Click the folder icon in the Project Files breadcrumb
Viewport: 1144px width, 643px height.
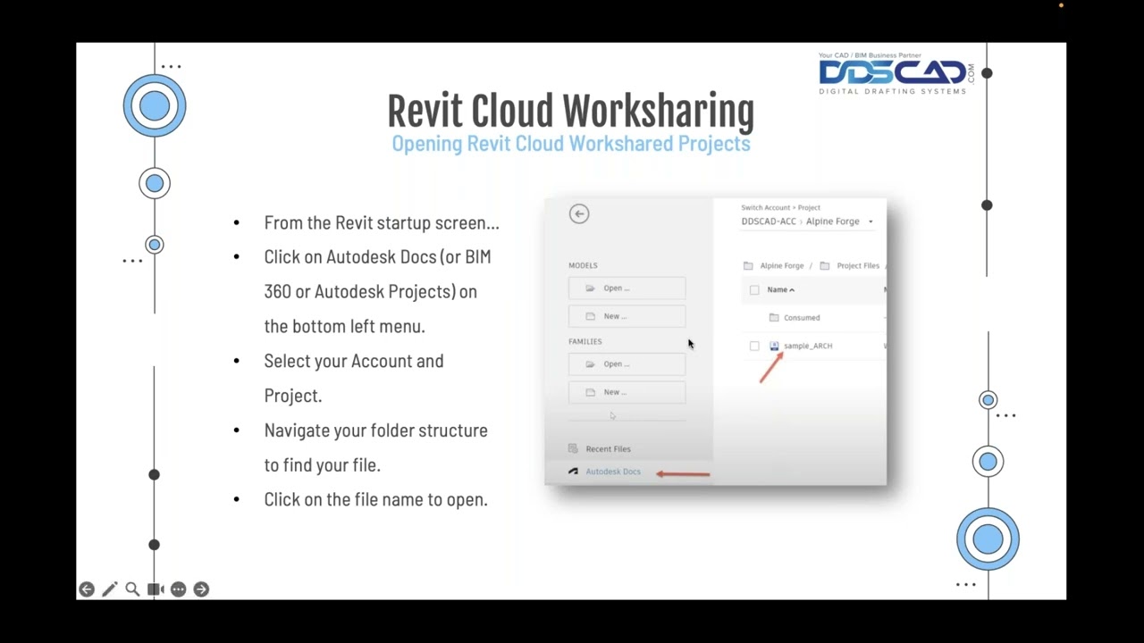[825, 265]
